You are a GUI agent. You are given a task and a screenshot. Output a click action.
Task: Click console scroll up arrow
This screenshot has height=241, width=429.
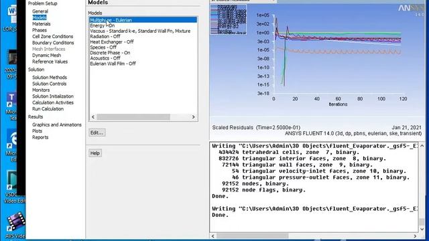(x=422, y=146)
